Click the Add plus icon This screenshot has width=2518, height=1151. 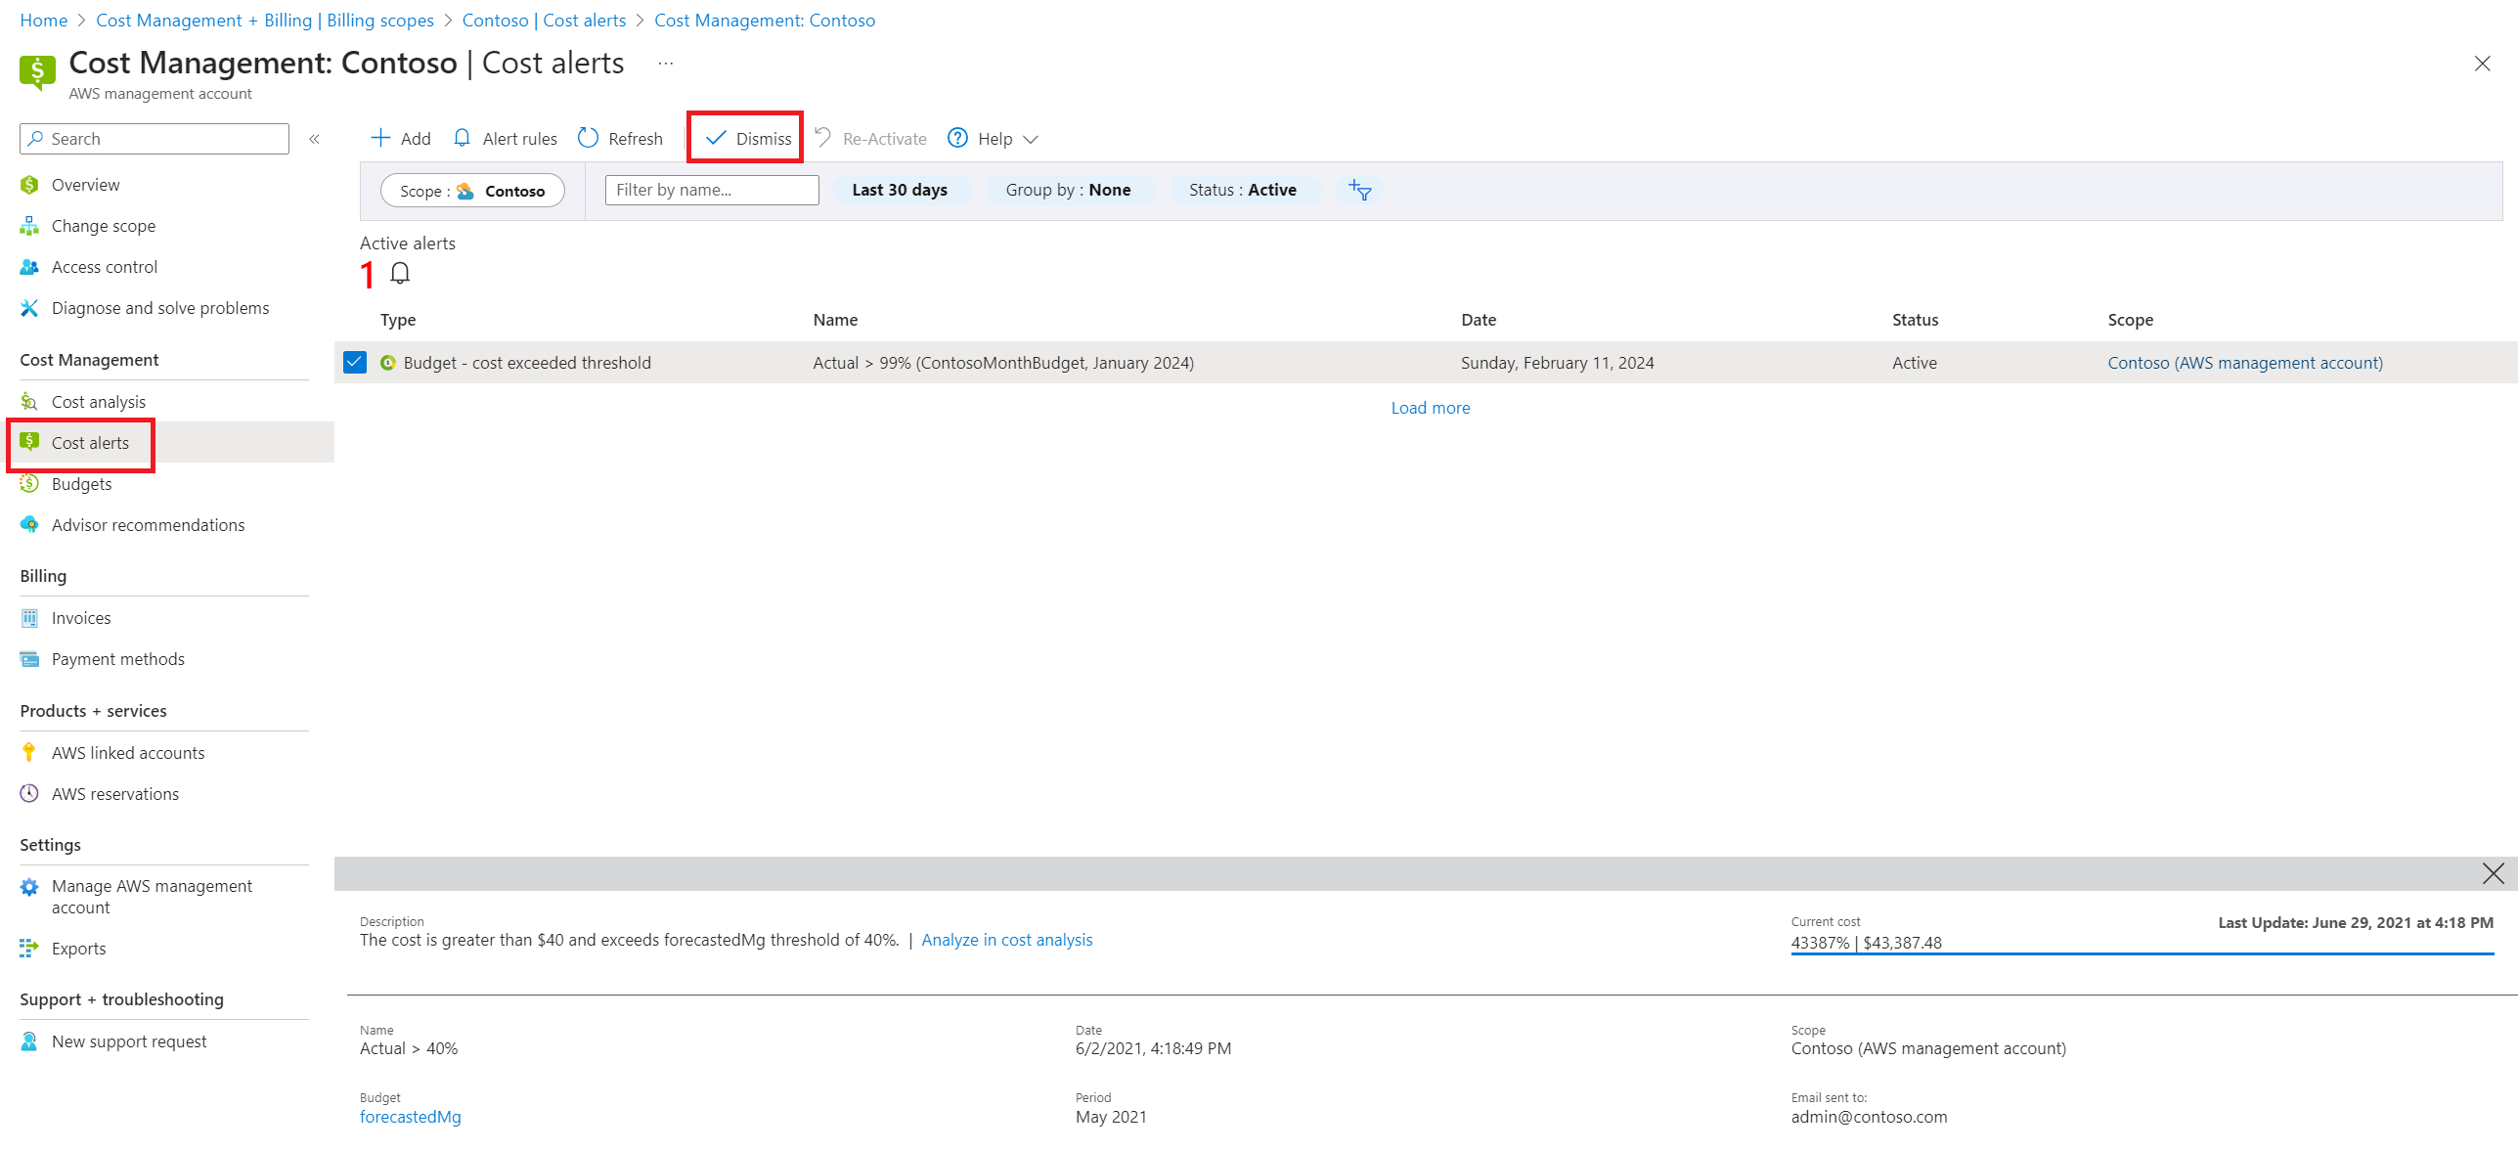380,138
